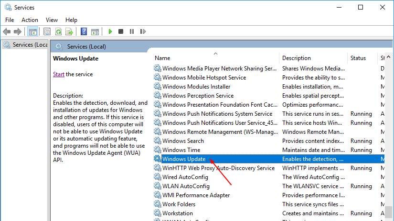Open the Action menu

tap(30, 20)
